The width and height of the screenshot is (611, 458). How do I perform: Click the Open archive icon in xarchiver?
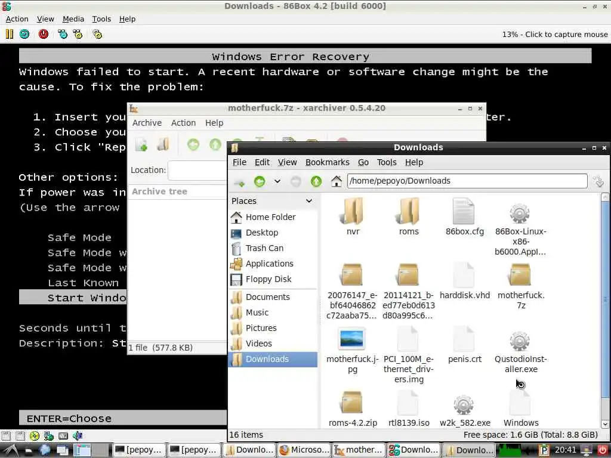(x=163, y=145)
